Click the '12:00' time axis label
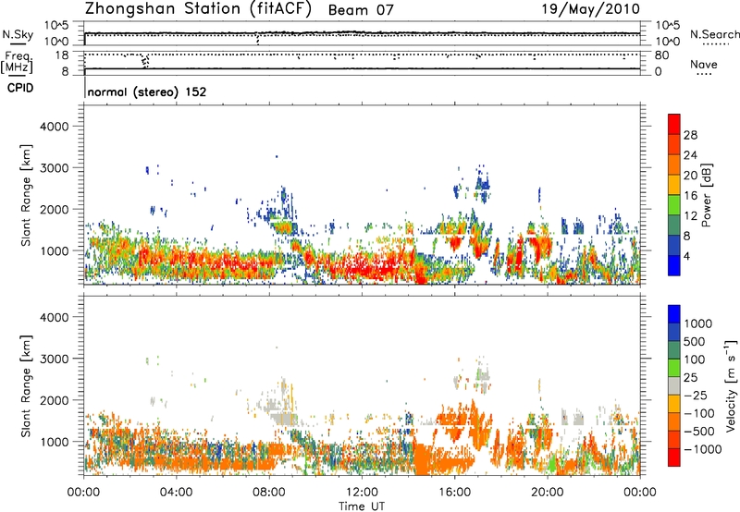 click(x=362, y=493)
